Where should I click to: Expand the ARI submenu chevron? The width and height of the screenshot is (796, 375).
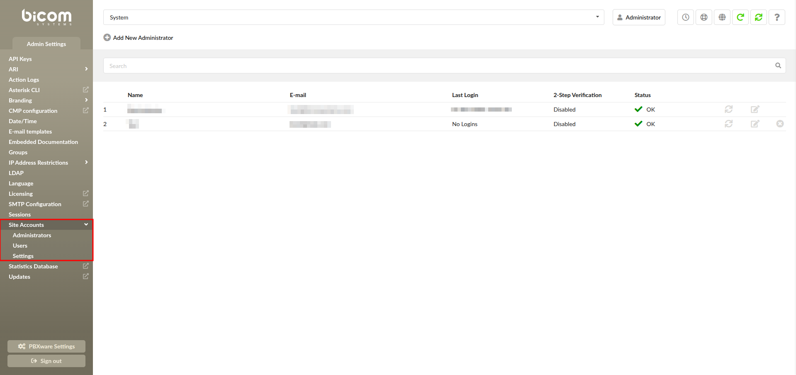86,69
